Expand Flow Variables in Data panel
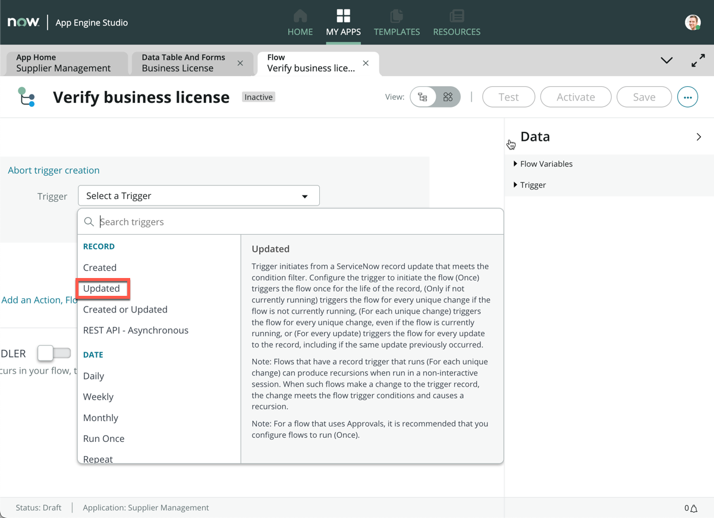 coord(545,164)
